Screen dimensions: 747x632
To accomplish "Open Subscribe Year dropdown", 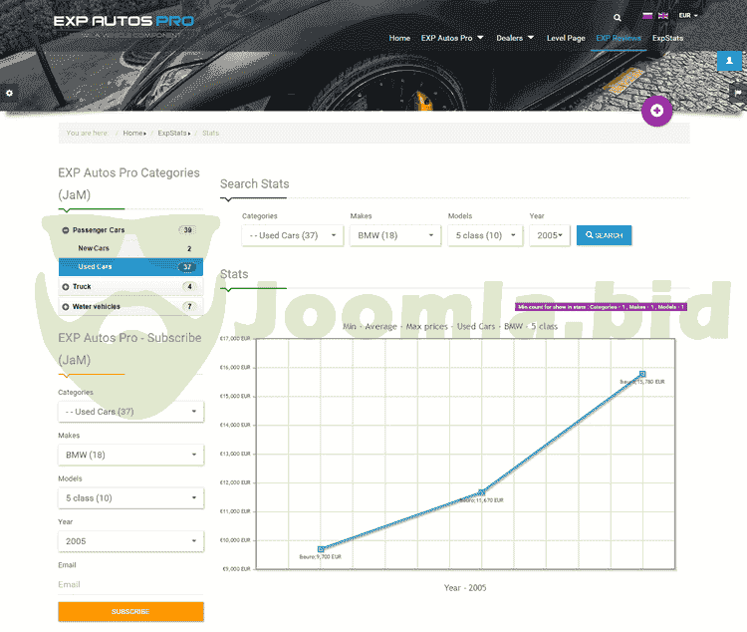I will [131, 541].
